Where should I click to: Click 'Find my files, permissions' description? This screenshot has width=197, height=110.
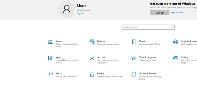click(x=66, y=76)
